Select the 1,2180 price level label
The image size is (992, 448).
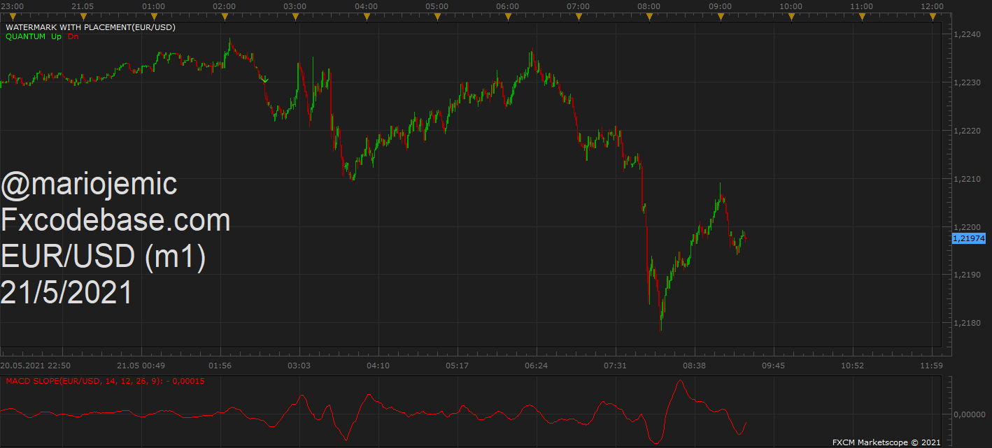968,323
